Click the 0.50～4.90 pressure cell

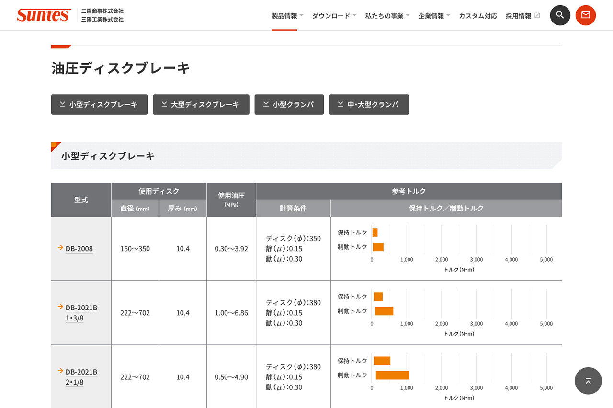tap(231, 377)
